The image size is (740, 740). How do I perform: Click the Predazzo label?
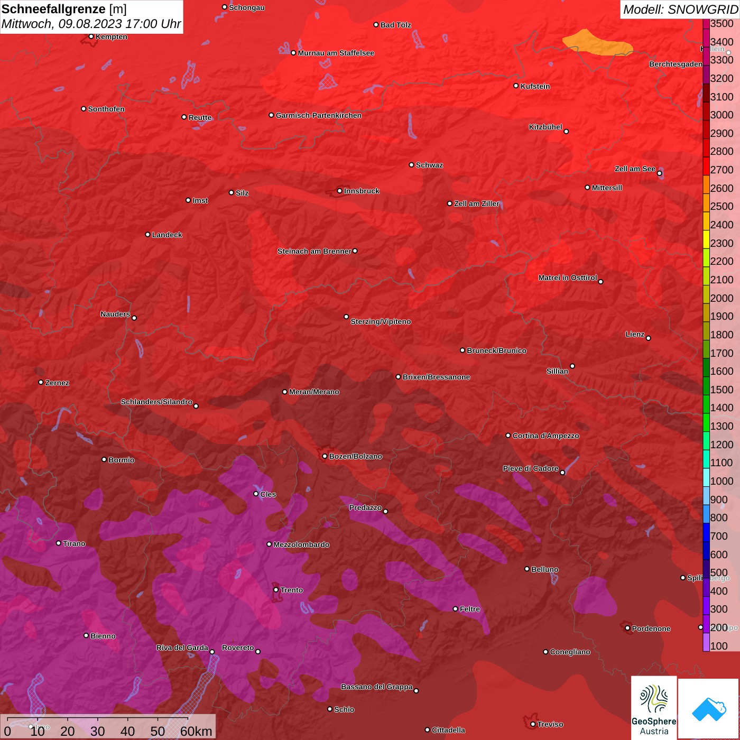(365, 507)
